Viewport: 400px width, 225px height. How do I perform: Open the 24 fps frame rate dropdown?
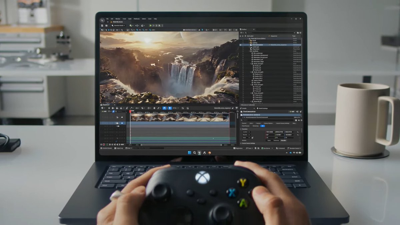tap(176, 108)
